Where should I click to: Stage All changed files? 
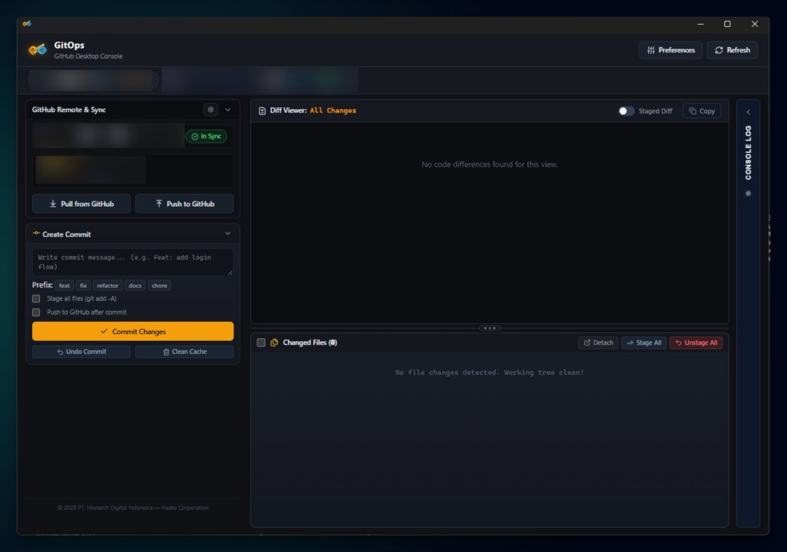644,342
